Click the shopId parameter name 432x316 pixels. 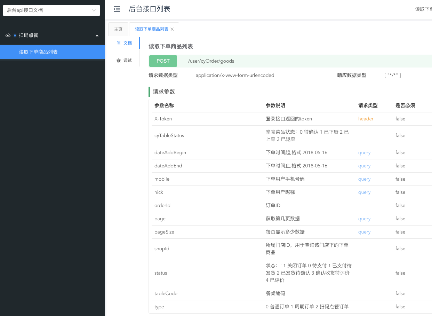click(x=162, y=249)
